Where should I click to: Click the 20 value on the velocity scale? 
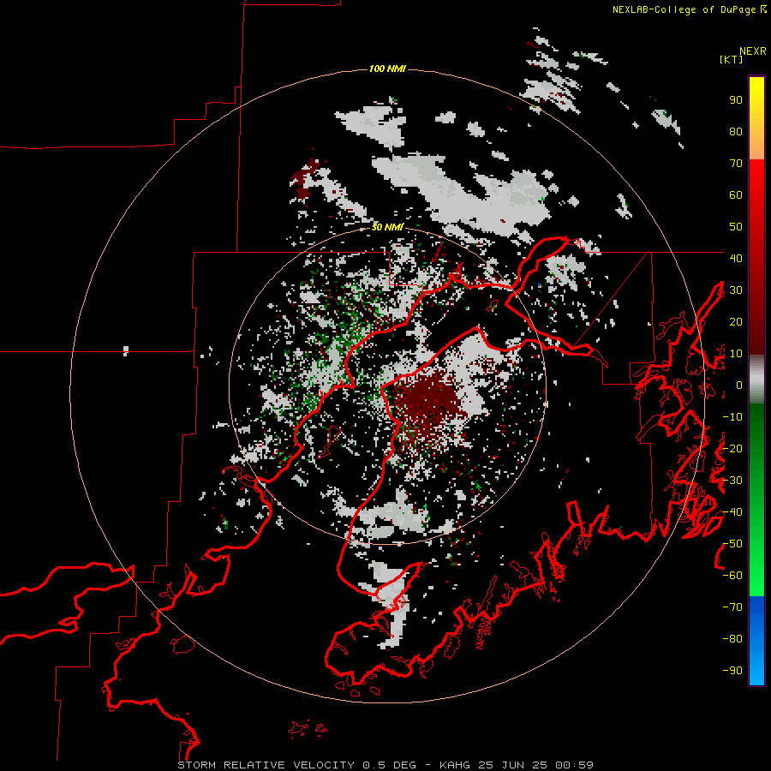click(x=736, y=321)
